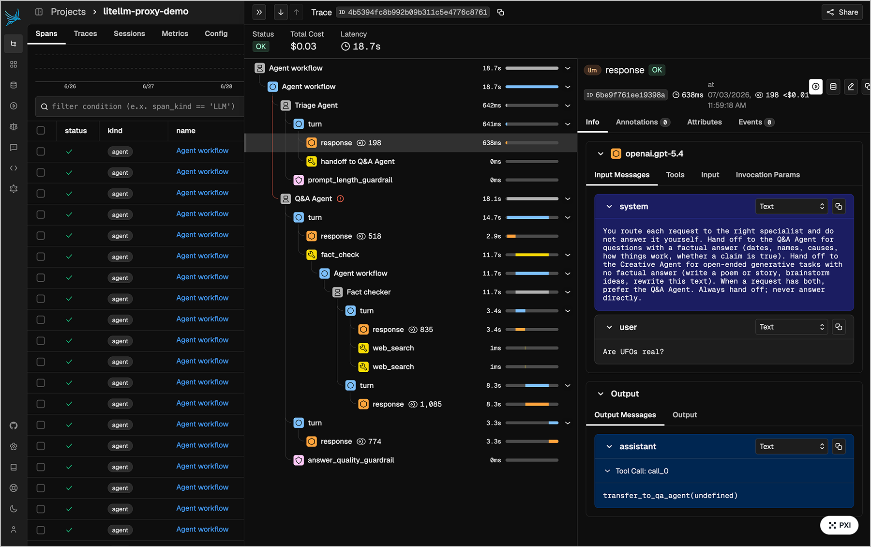Copy the system message text
Screen dimensions: 871x547
point(839,206)
